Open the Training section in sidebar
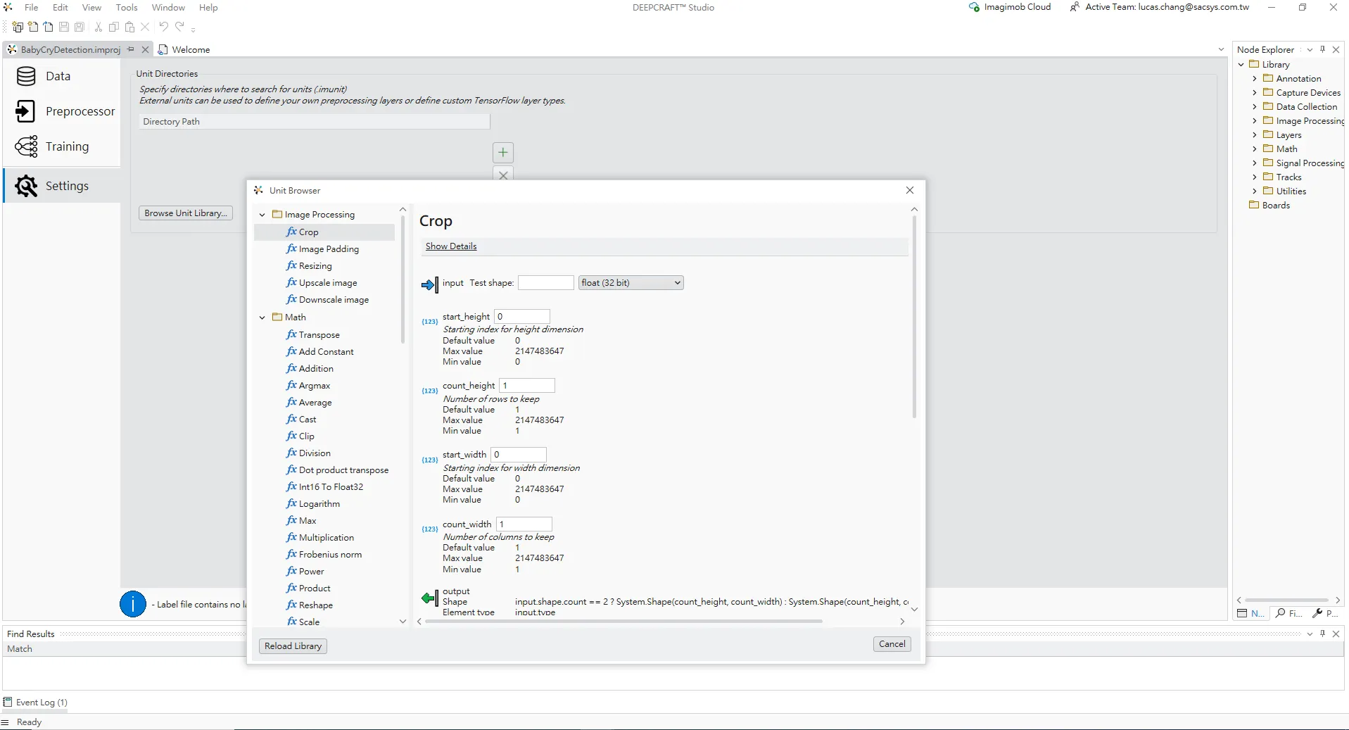 point(67,146)
